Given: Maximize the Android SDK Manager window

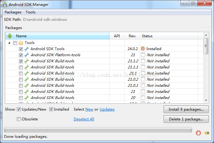Looking at the screenshot, I should [193, 3].
